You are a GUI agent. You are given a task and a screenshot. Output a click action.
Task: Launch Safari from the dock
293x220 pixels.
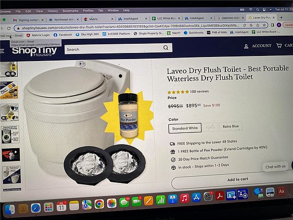[x=36, y=208]
